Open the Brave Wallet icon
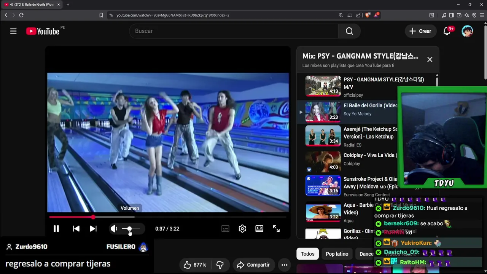The image size is (487, 274). pyautogui.click(x=459, y=15)
